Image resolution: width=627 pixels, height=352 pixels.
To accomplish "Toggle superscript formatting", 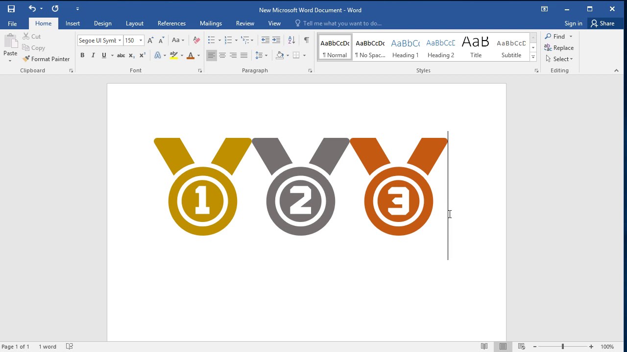I will (143, 56).
